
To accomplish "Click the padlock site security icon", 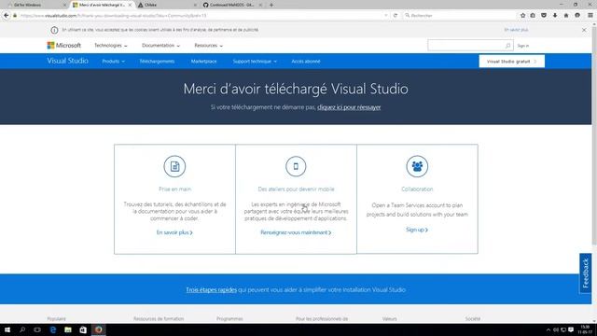I will click(15, 16).
